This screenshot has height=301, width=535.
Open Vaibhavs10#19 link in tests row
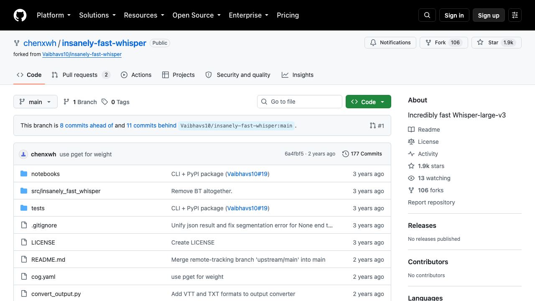coord(247,208)
